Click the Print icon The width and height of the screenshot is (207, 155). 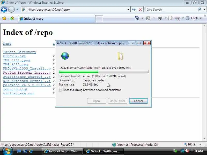160,18
